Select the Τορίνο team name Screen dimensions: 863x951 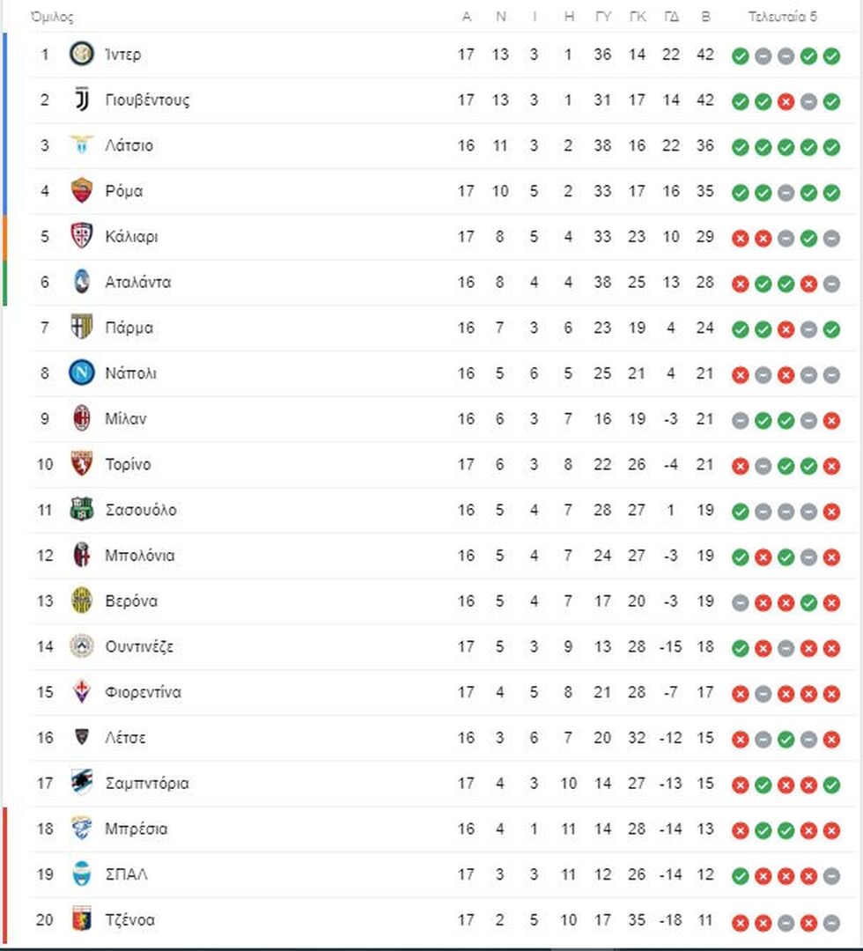tap(128, 465)
